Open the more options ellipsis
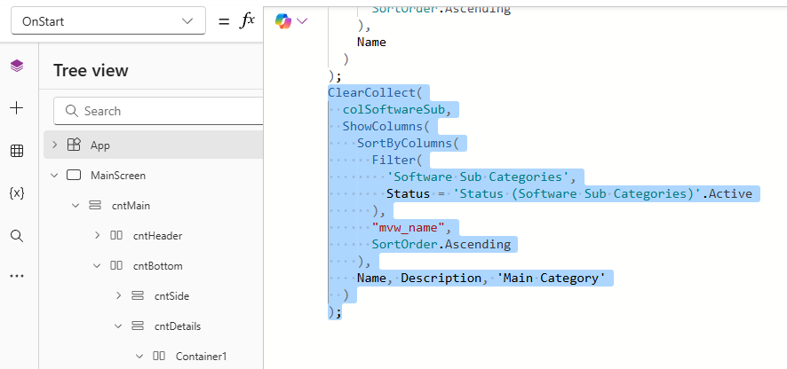This screenshot has height=369, width=787. 17,276
